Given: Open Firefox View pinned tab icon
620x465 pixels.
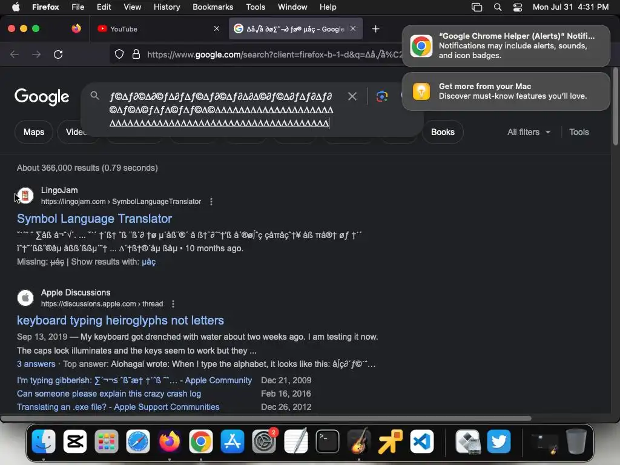Looking at the screenshot, I should (76, 28).
